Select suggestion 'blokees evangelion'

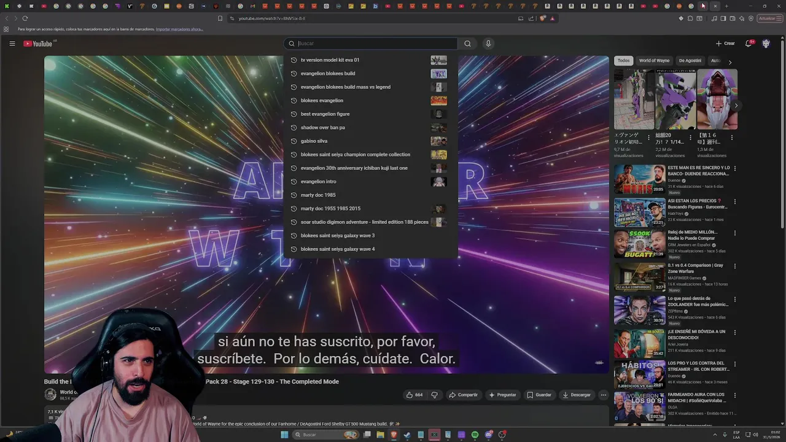[x=371, y=101]
